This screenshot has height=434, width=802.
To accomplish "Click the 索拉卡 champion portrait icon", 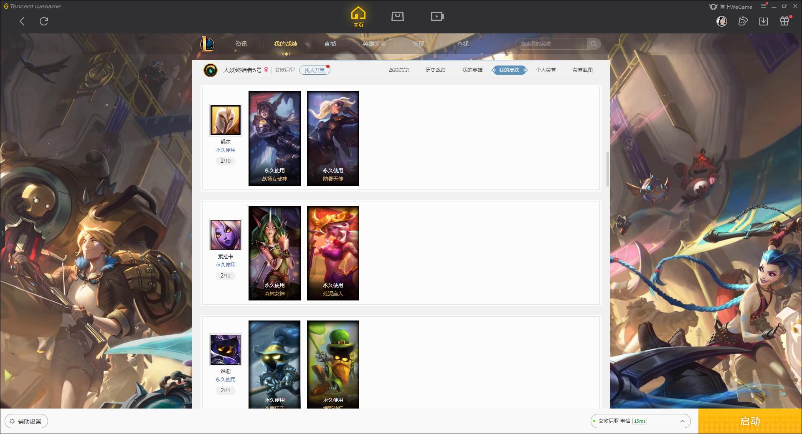I will click(226, 235).
